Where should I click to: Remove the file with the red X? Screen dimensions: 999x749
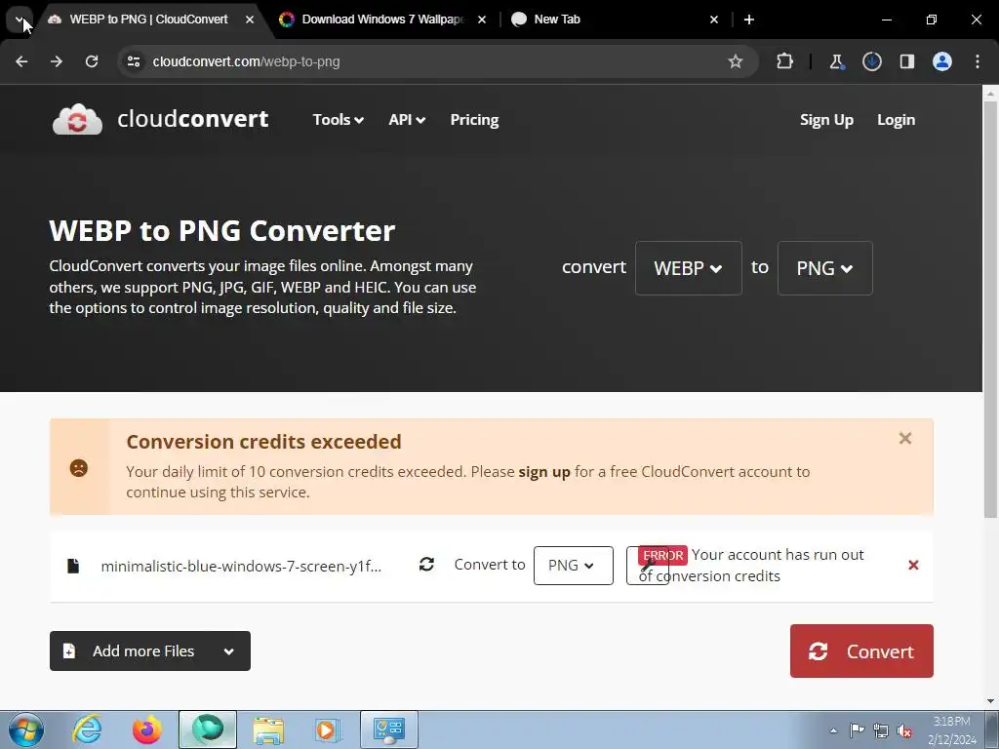click(x=913, y=565)
